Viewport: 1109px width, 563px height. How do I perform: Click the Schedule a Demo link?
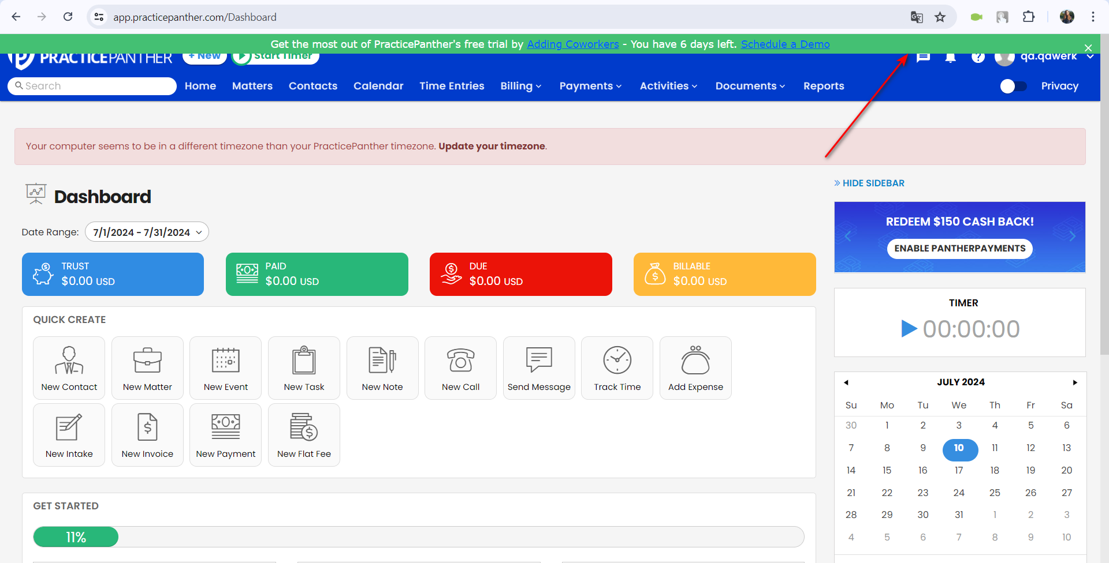(785, 44)
